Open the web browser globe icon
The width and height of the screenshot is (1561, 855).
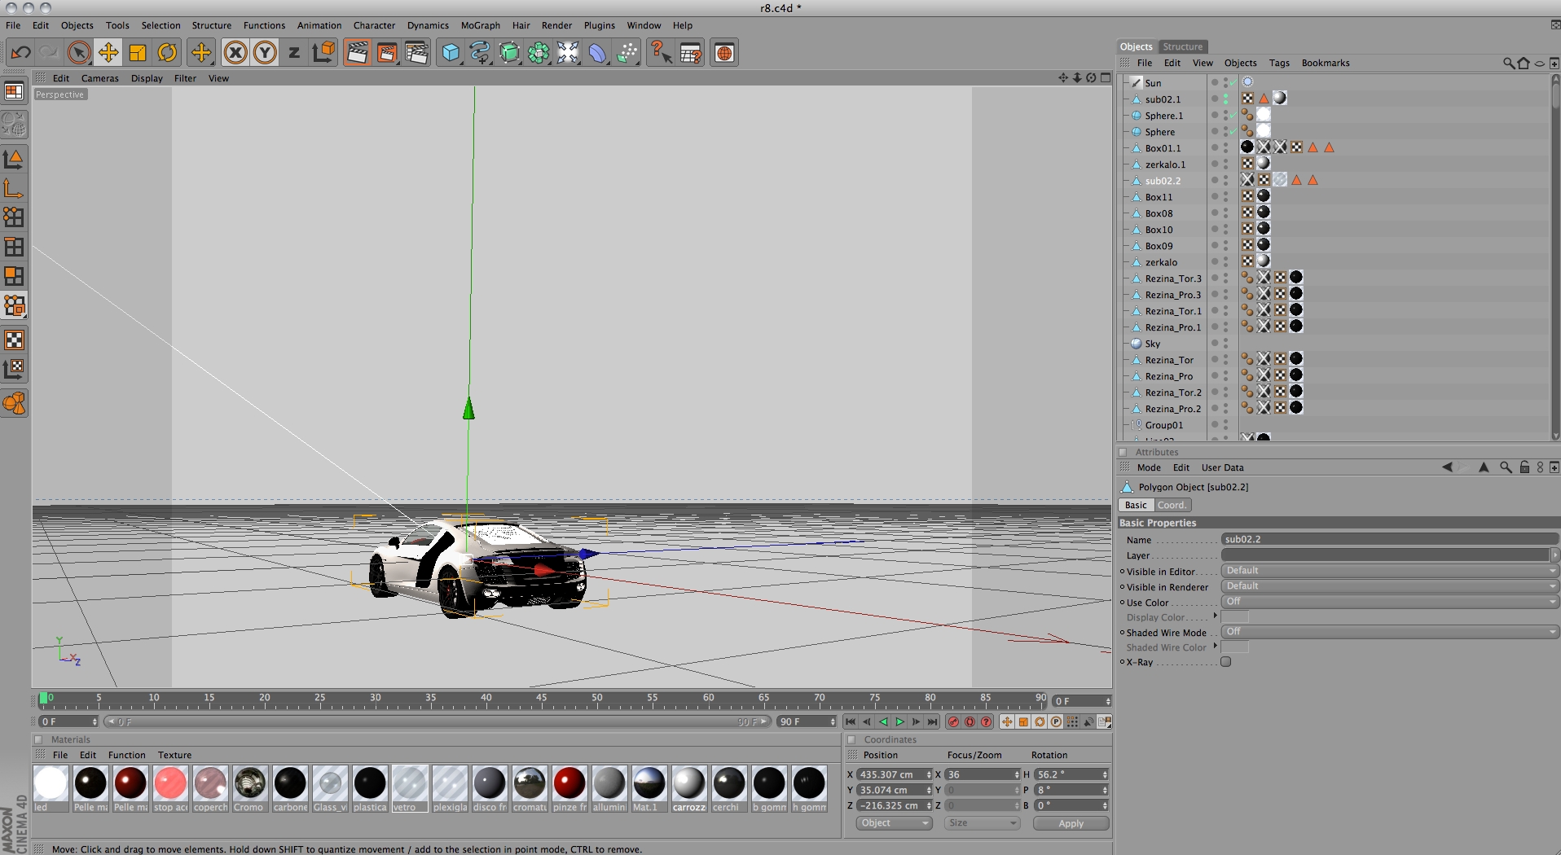(x=724, y=53)
